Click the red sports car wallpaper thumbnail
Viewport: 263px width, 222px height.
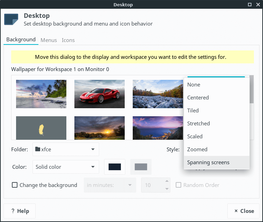pyautogui.click(x=100, y=94)
